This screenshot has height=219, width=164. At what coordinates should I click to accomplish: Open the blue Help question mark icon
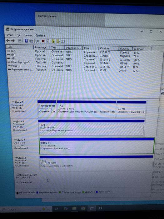(x=26, y=41)
